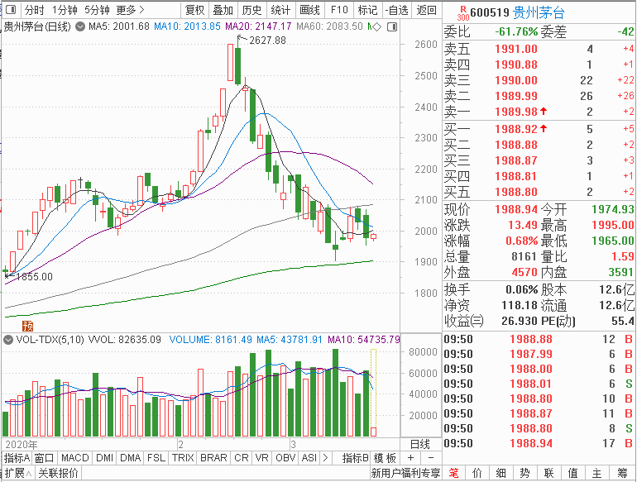The width and height of the screenshot is (637, 482).
Task: Open the 复权 adjustment option
Action: (x=194, y=10)
